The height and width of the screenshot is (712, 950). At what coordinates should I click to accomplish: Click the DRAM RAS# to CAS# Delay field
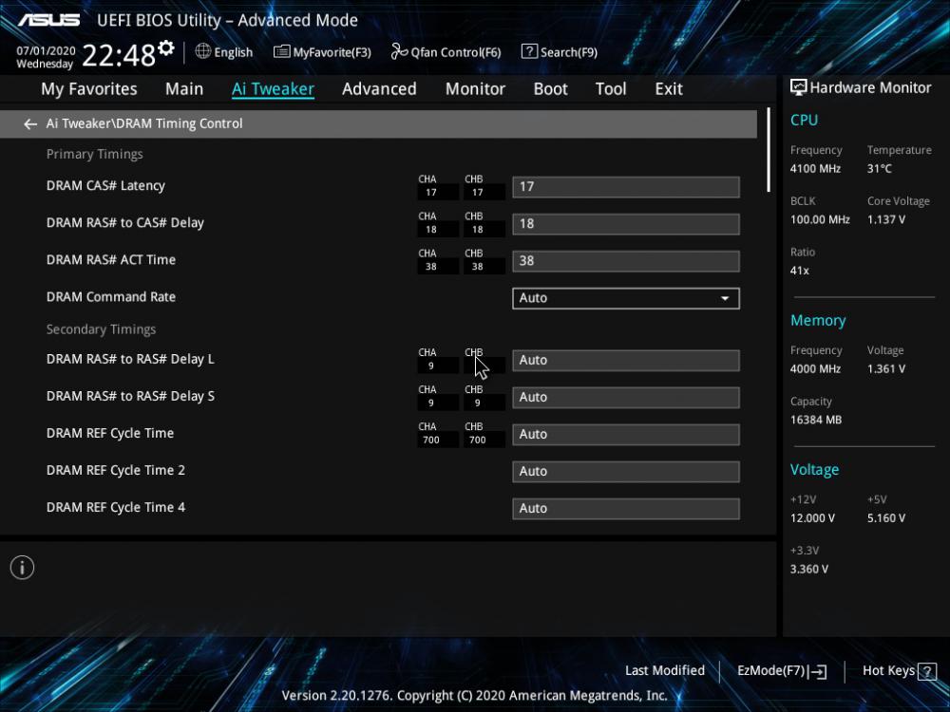[626, 224]
